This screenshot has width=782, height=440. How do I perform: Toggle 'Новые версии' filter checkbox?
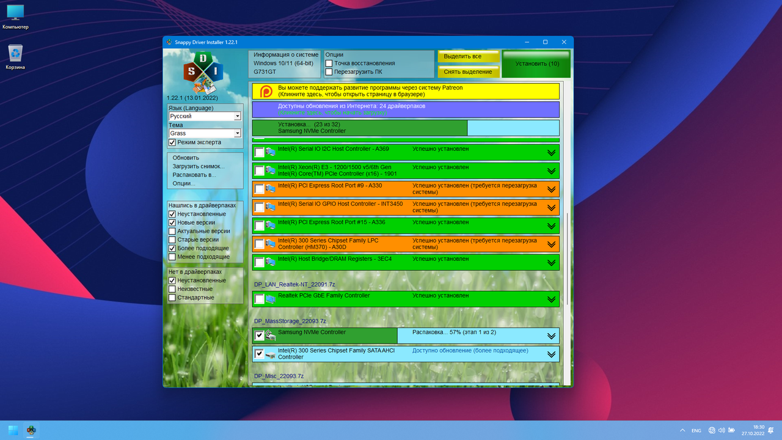(x=172, y=222)
